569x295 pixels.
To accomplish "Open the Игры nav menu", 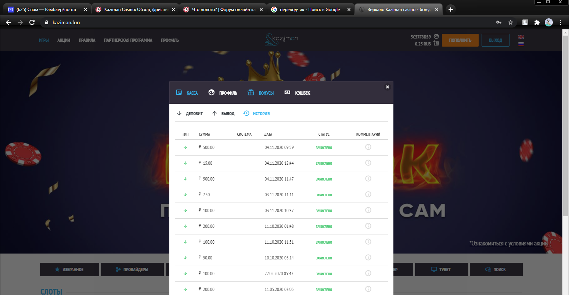I will pyautogui.click(x=44, y=40).
